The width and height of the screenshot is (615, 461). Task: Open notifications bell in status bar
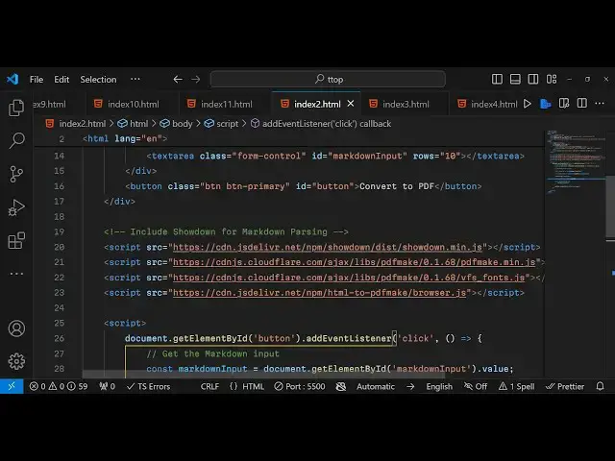tap(600, 386)
